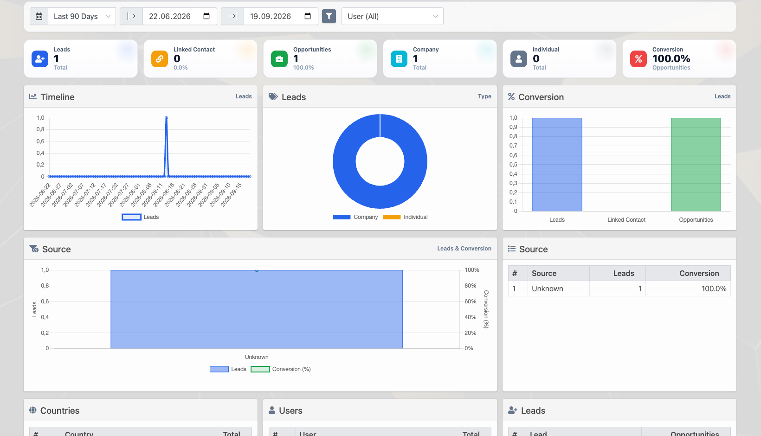This screenshot has height=436, width=761.
Task: Click the Leads add-user card icon
Action: coord(40,59)
